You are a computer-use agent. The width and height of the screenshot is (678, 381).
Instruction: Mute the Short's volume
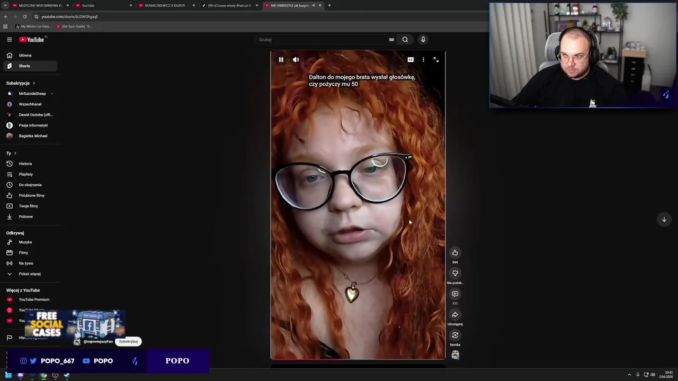tap(296, 60)
